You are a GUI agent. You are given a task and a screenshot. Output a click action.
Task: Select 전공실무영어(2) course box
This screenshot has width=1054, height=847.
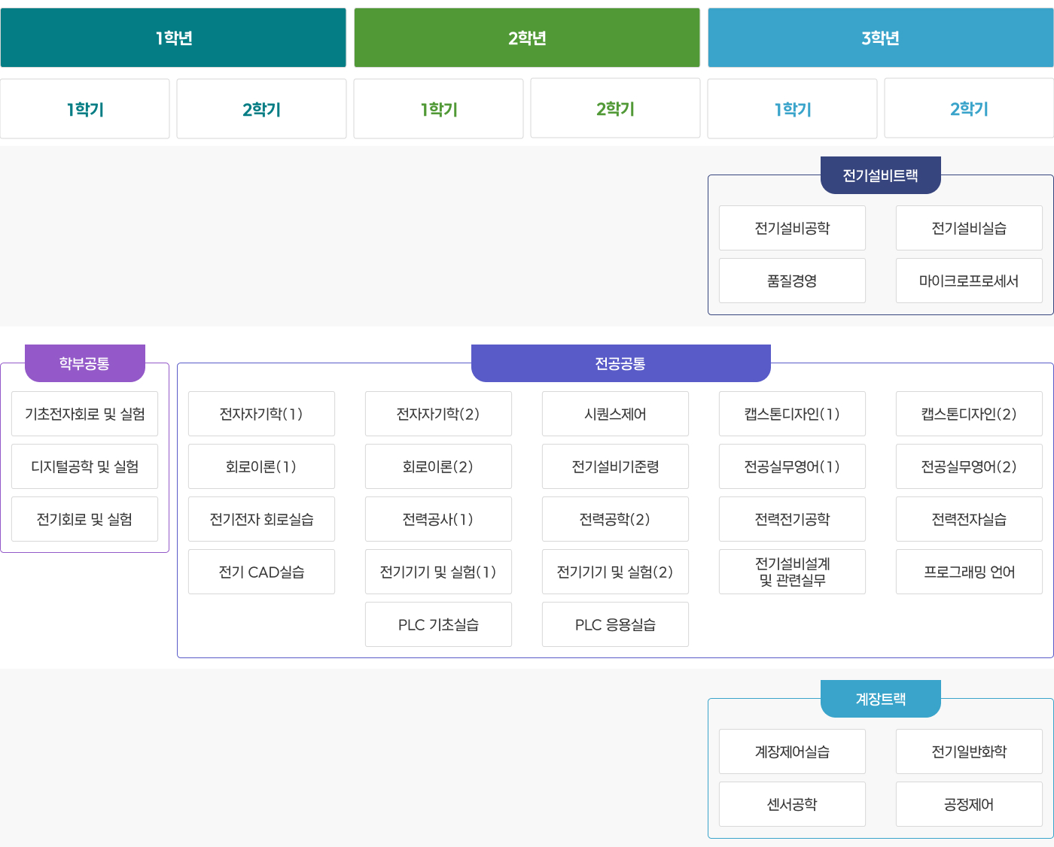coord(969,466)
